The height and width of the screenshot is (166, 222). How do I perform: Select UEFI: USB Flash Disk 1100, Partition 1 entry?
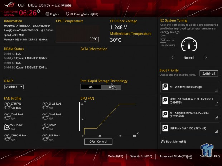click(190, 101)
